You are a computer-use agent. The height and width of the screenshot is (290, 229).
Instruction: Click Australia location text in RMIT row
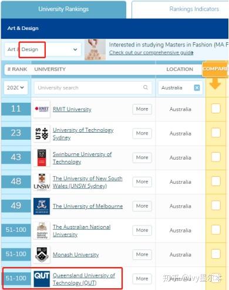[180, 109]
